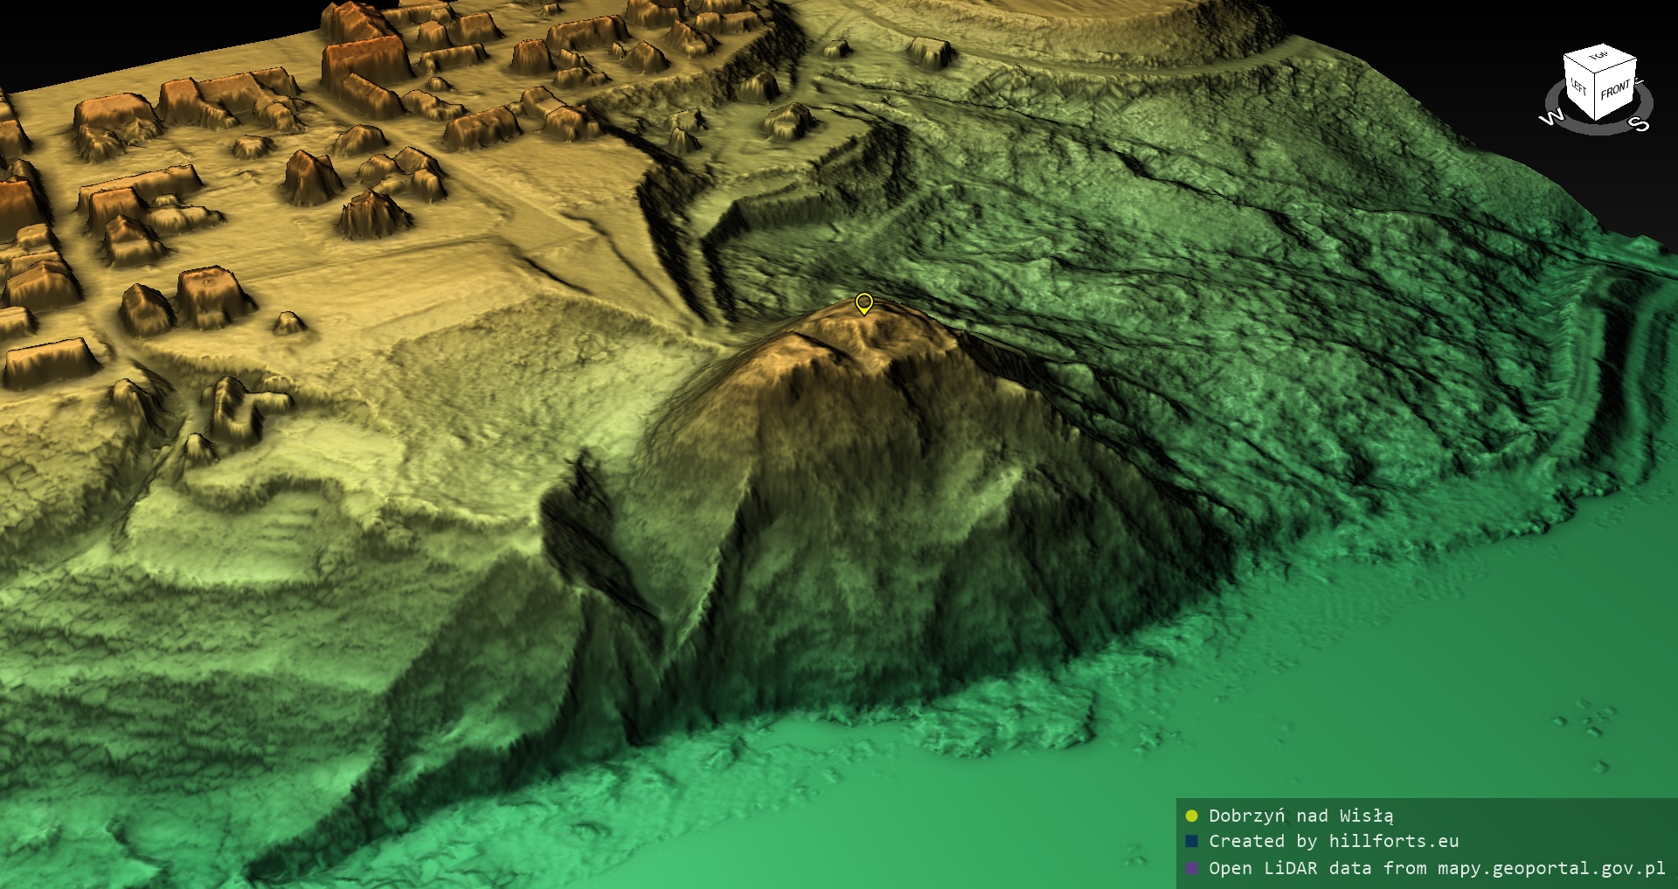Viewport: 1678px width, 889px height.
Task: Open the mapy.geoportal.gov.pl LiDAR data credit
Action: pyautogui.click(x=1436, y=868)
